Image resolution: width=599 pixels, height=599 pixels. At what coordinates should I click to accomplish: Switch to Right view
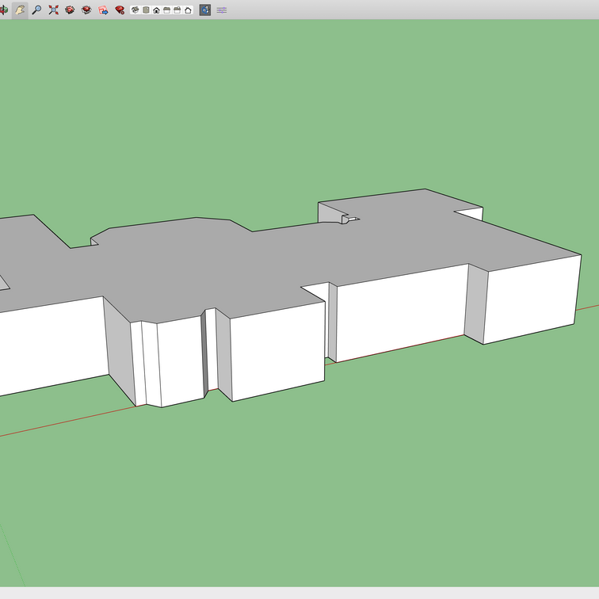[167, 10]
